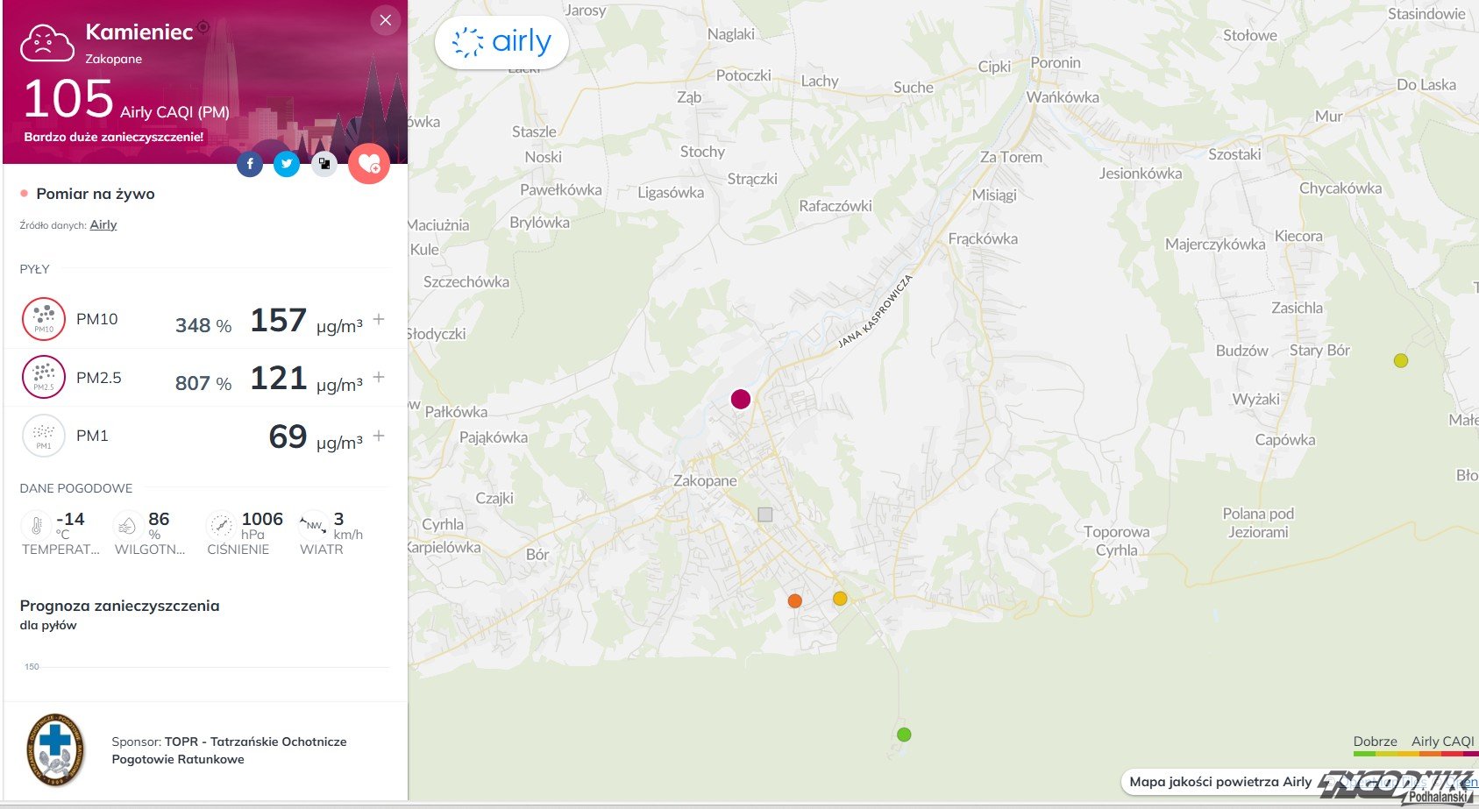Share the reading on Facebook
Viewport: 1479px width, 809px height.
250,164
